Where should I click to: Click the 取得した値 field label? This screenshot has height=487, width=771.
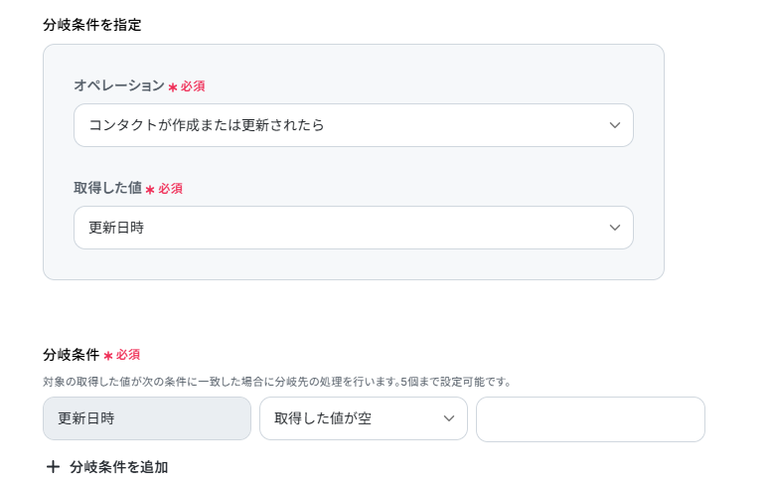(107, 188)
